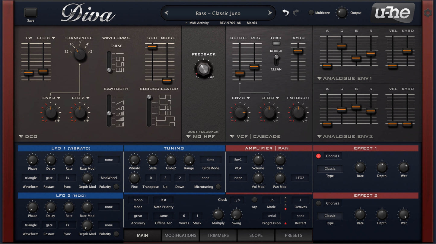Load the next preset with right arrow
Screen dimensions: 436x244
(270, 13)
